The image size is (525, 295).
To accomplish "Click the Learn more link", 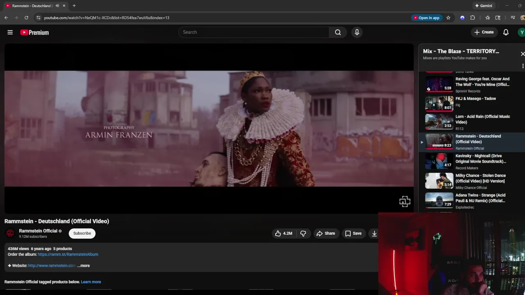I will (x=91, y=282).
